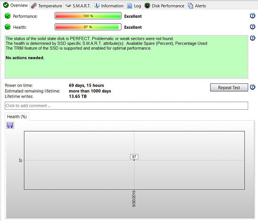258x221 pixels.
Task: Click the Repeat Test button
Action: (x=229, y=88)
